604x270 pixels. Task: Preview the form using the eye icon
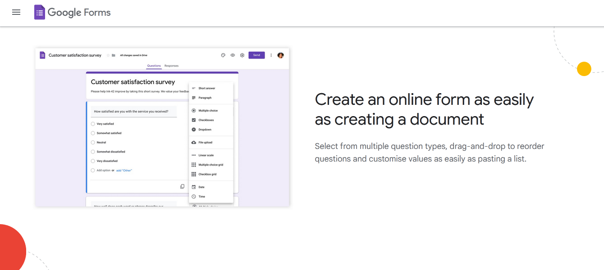click(x=233, y=55)
